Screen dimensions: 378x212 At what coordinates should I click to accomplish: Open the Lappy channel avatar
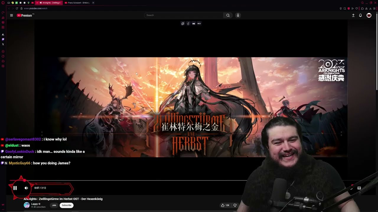click(27, 205)
